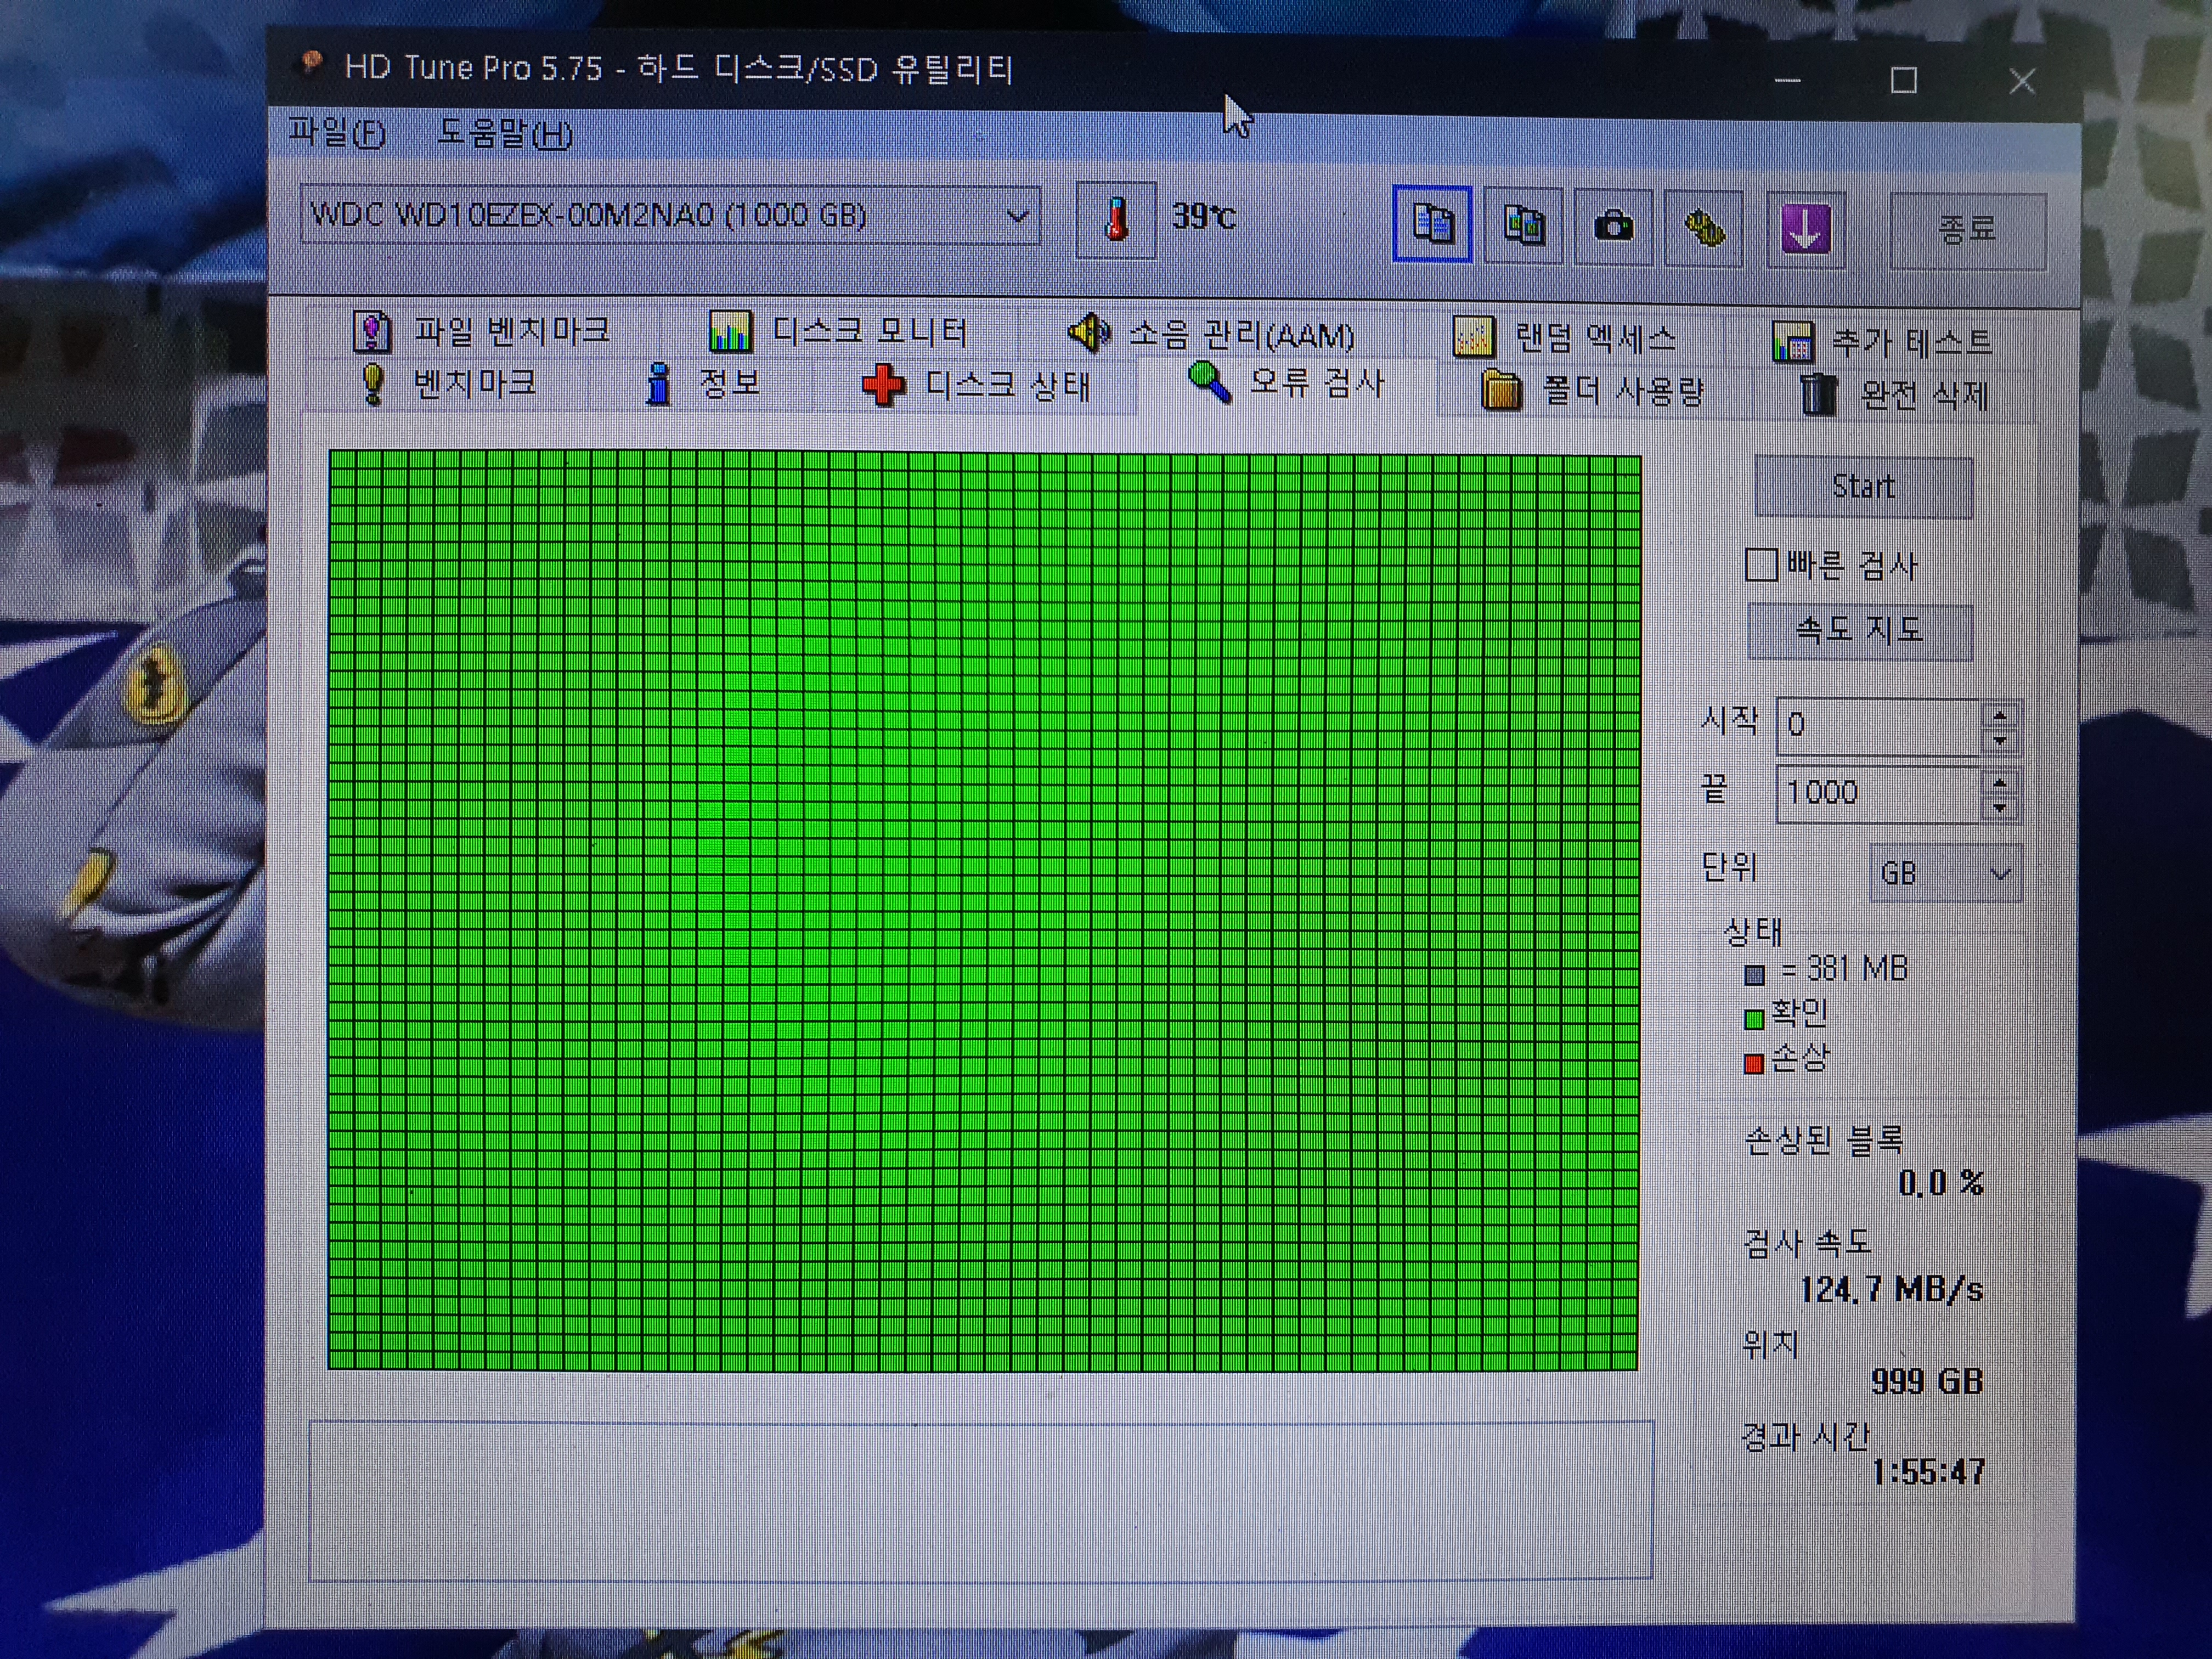The image size is (2212, 1659).
Task: Click the green block scan map
Action: coord(984,910)
